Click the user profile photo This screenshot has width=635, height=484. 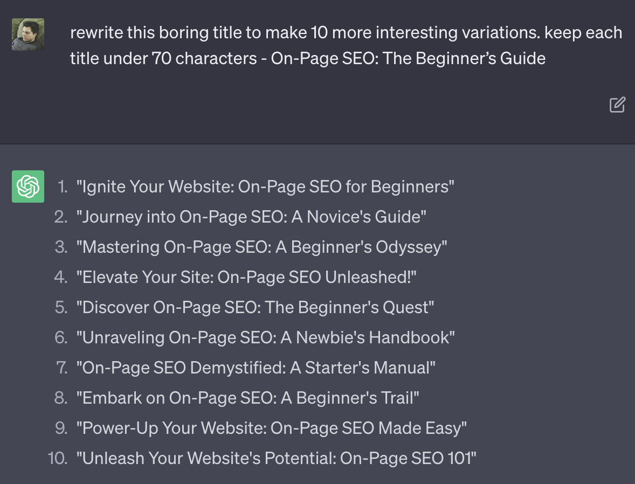[28, 34]
